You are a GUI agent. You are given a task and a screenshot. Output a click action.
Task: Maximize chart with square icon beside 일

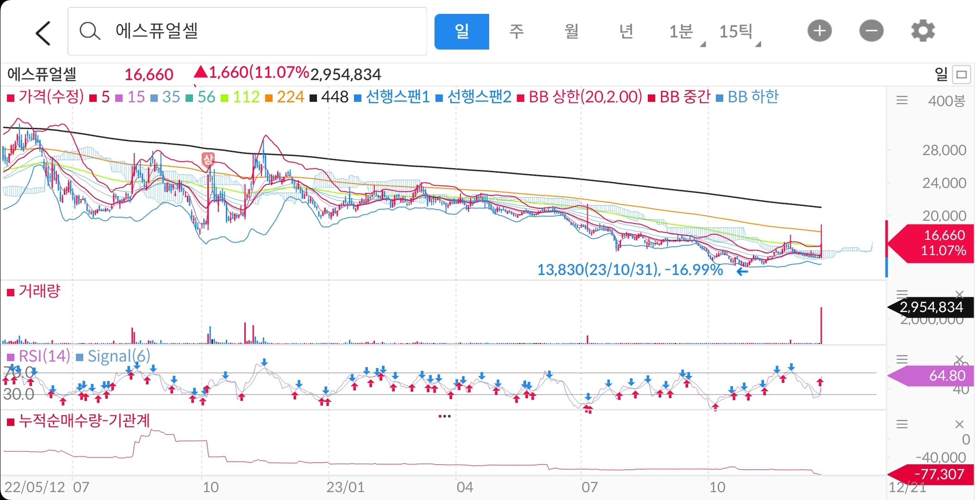(962, 74)
